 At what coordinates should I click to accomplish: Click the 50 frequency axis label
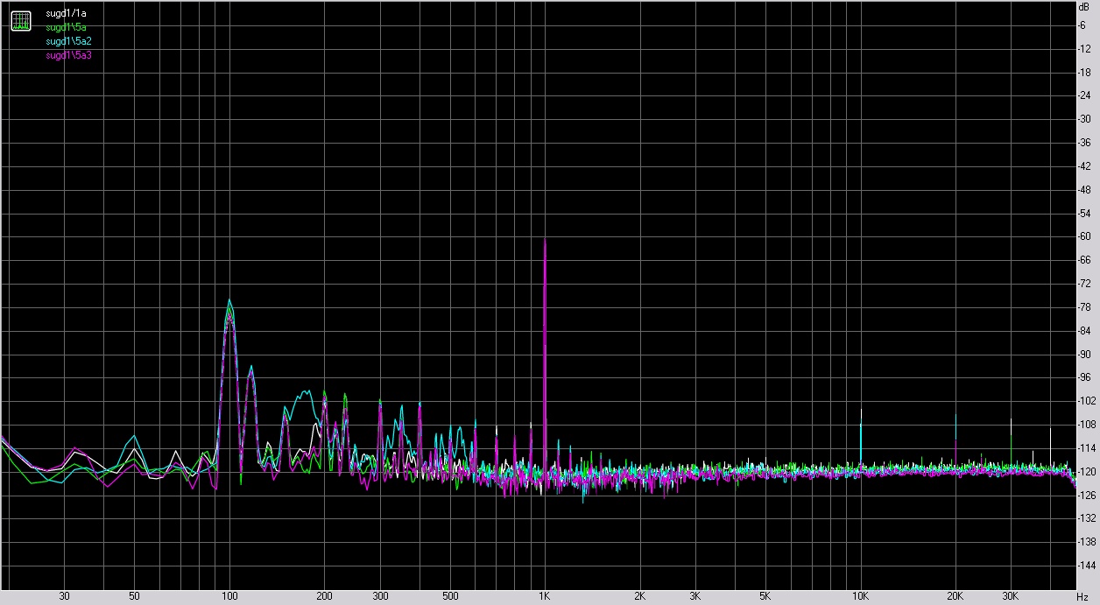[134, 596]
